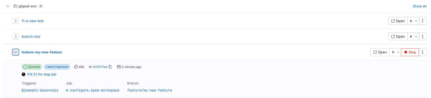431x98 pixels.
Task: Collapse the gitpod-env folder
Action: [x=8, y=6]
